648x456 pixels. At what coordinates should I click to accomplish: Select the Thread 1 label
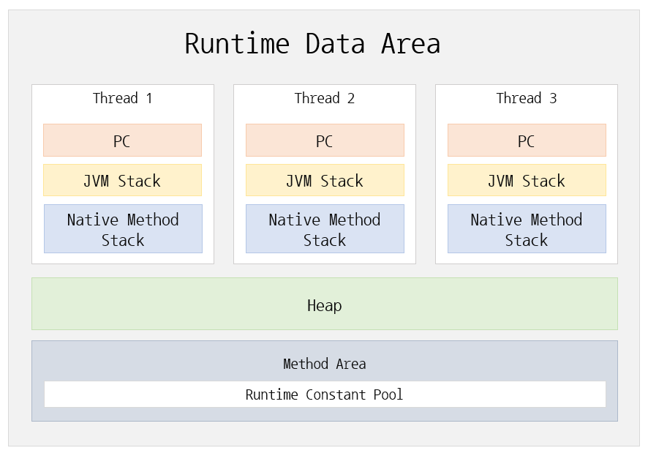[122, 98]
